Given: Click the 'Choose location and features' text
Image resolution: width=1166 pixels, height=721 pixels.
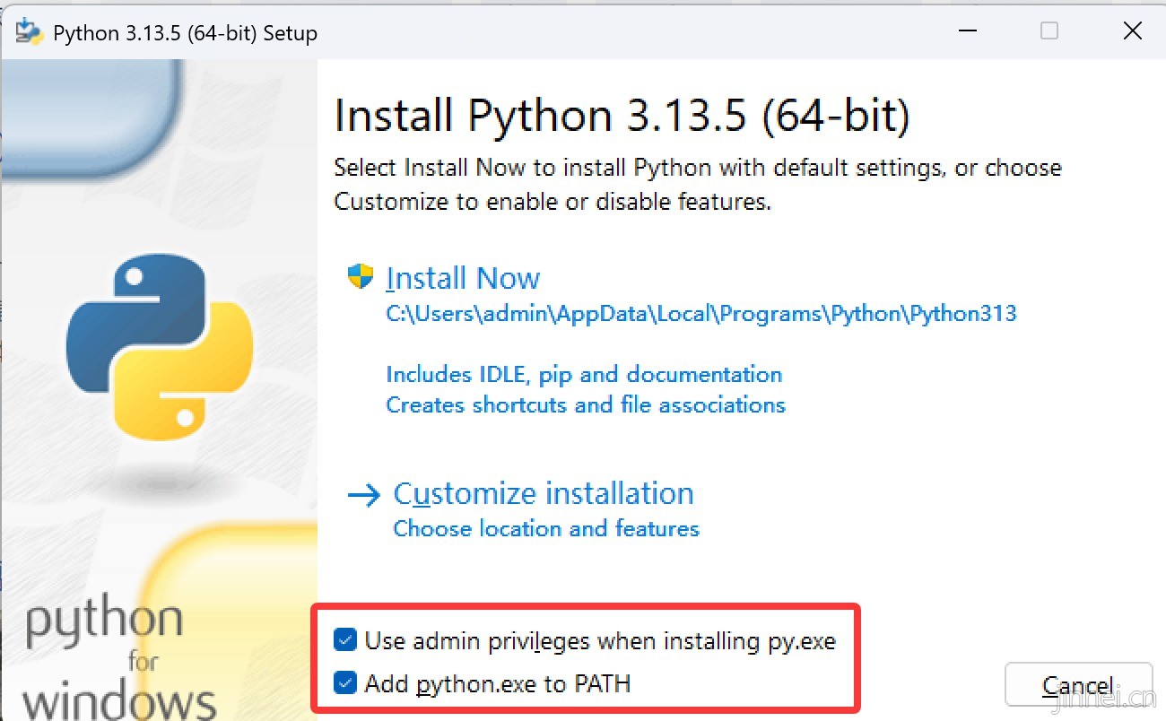Looking at the screenshot, I should 546,528.
